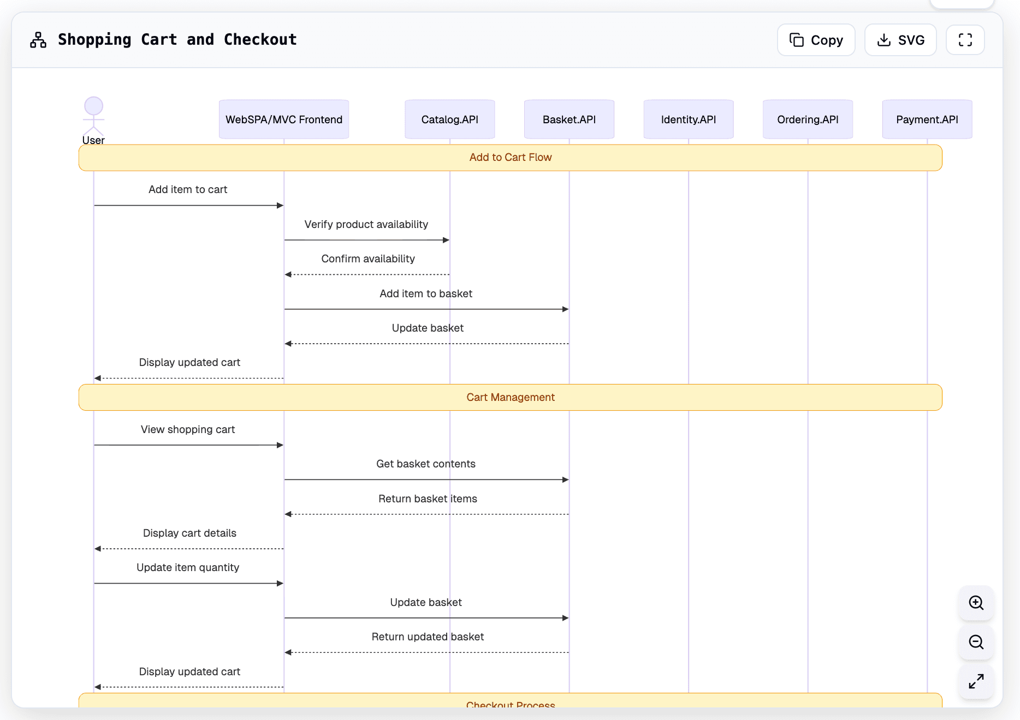Select the Basket.API lifeline box
This screenshot has width=1020, height=720.
tap(569, 119)
